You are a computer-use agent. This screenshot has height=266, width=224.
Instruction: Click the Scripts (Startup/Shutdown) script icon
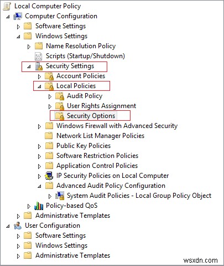pos(39,56)
